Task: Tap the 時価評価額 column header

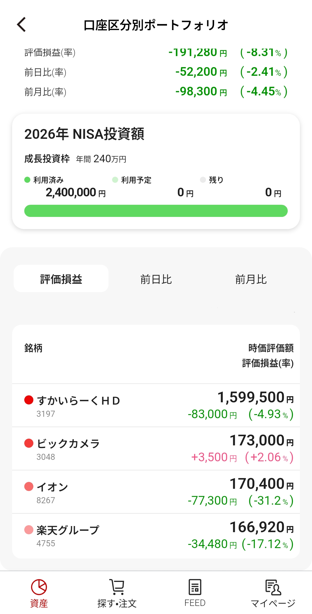Action: (271, 348)
